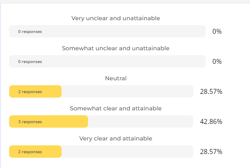Click the 0% value beside Somewhat unclear
Image resolution: width=250 pixels, height=168 pixels.
point(217,62)
